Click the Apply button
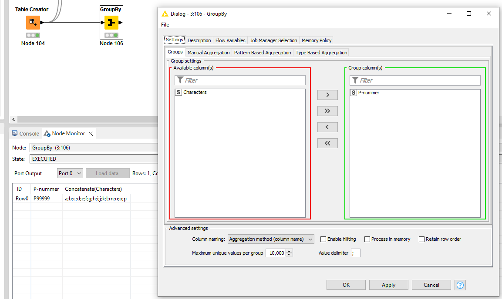Viewport: 502px width, 299px height. coord(388,285)
